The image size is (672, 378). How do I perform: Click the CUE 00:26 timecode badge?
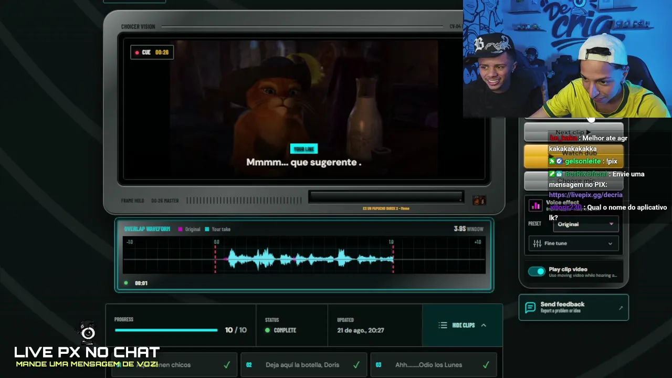(x=152, y=52)
